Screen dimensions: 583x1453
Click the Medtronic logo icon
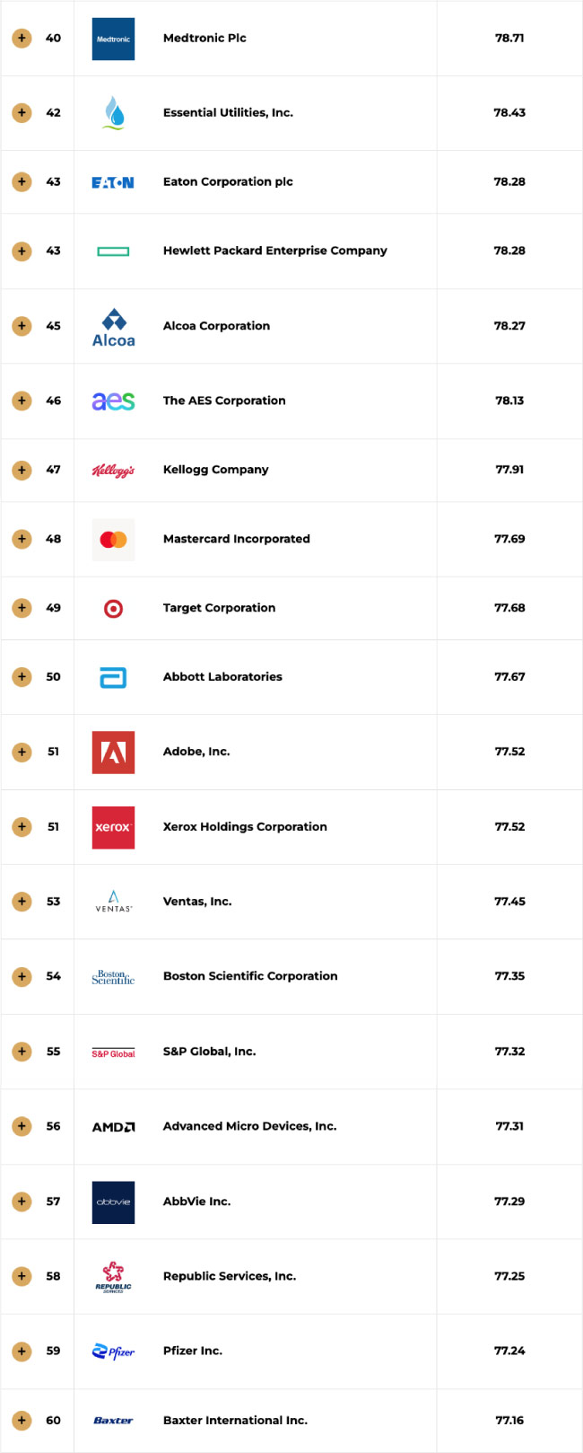pyautogui.click(x=113, y=39)
